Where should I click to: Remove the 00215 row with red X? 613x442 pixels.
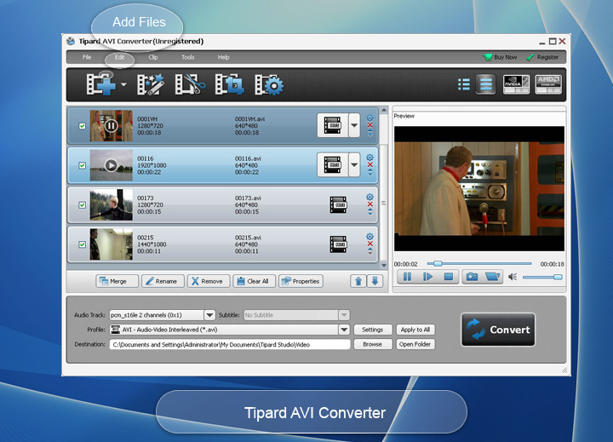point(370,244)
